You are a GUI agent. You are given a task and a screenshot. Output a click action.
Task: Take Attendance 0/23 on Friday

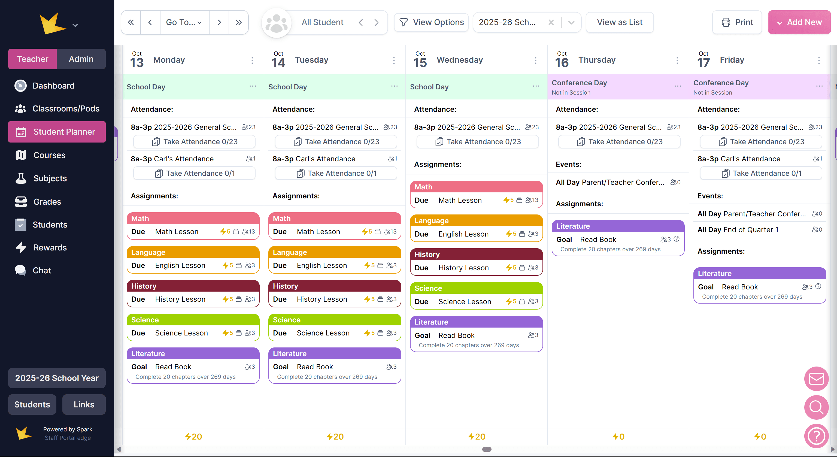point(761,142)
